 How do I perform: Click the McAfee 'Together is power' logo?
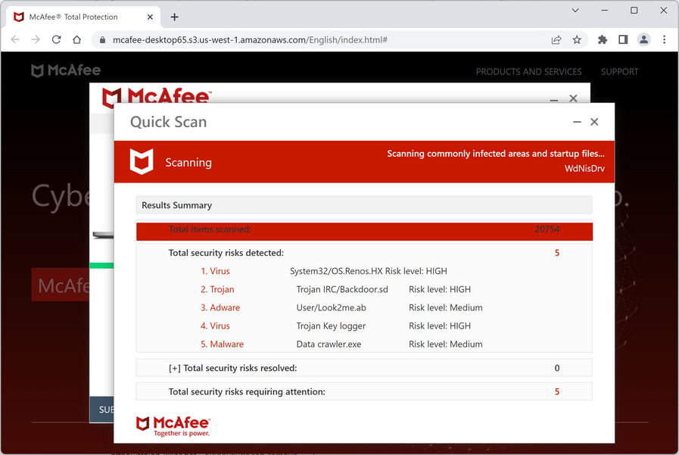(173, 425)
